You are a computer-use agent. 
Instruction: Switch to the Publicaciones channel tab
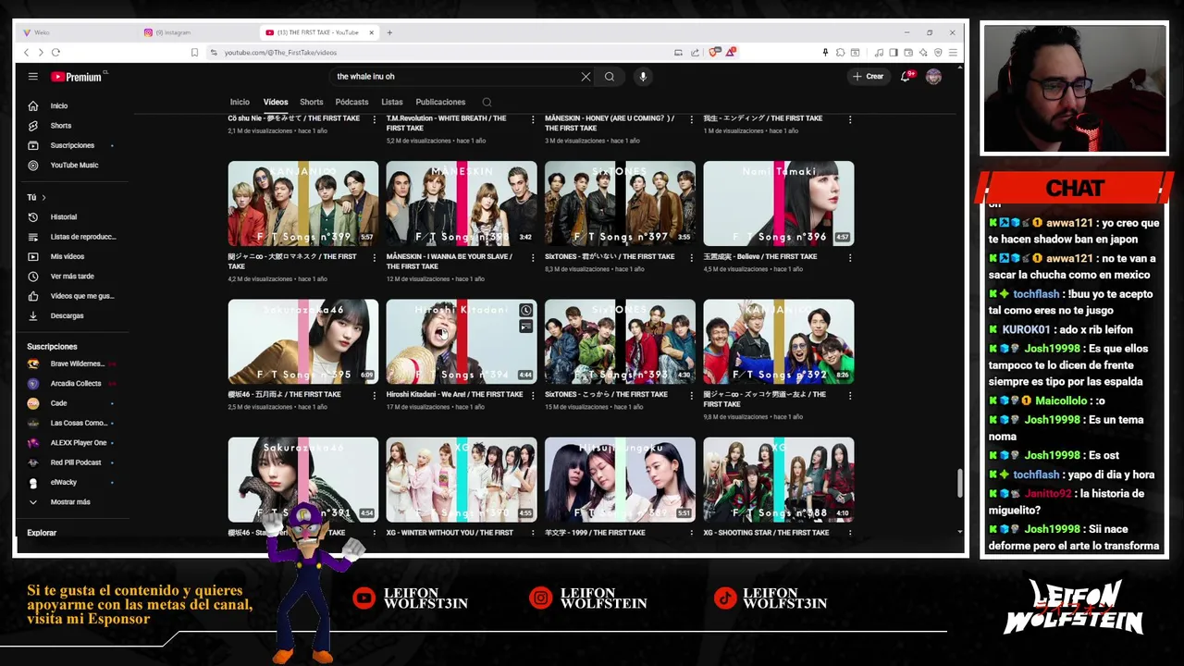[x=440, y=102]
